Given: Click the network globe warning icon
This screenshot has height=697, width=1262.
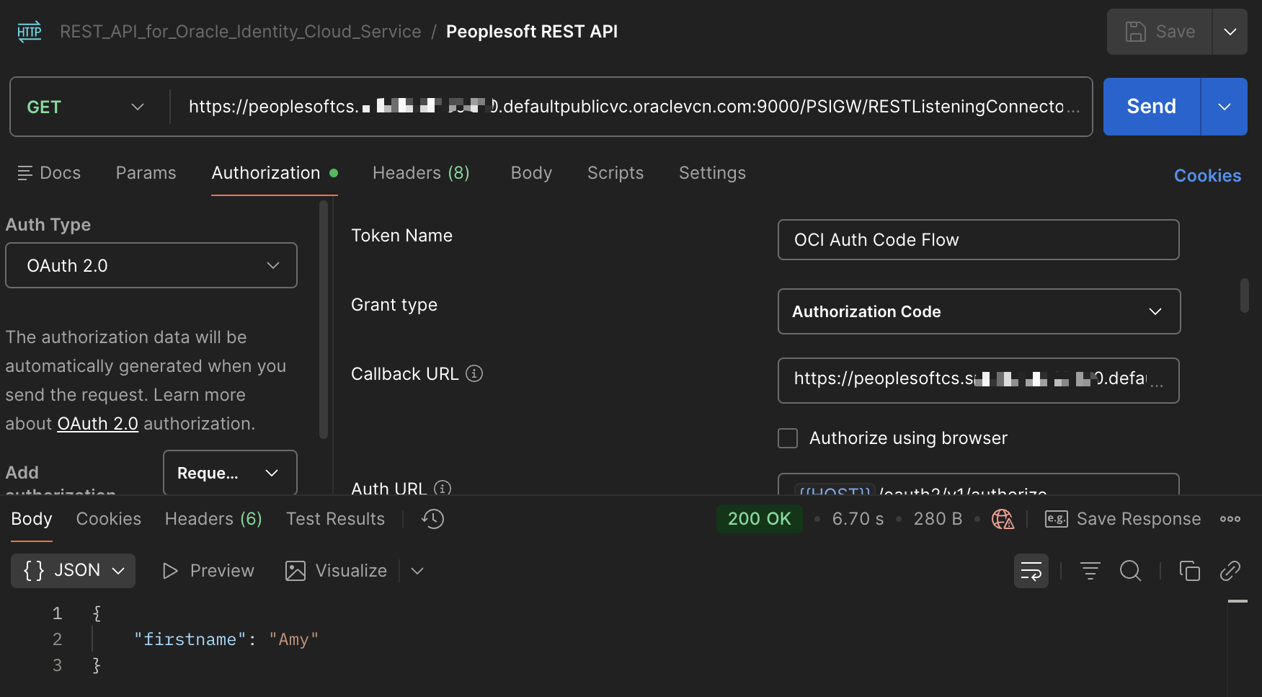Looking at the screenshot, I should 1003,519.
